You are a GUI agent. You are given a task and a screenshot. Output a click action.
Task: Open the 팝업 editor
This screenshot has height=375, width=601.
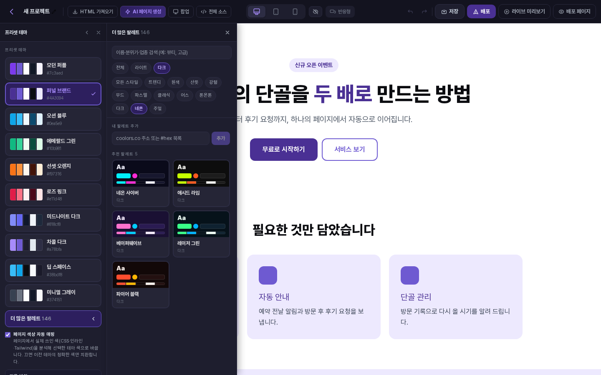coord(181,12)
